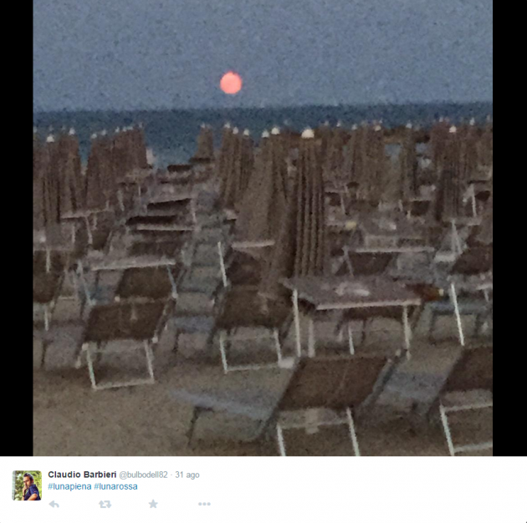Click the left black margin beside the photo

click(17, 228)
